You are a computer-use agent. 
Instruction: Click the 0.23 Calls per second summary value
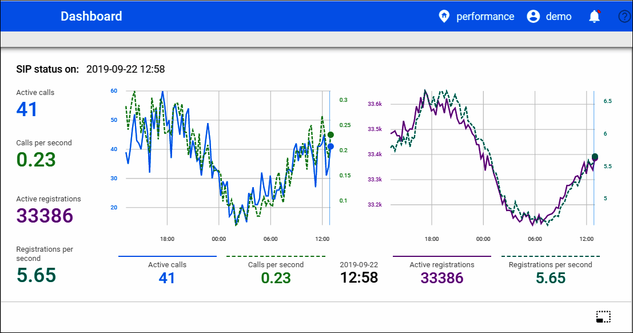(x=35, y=159)
